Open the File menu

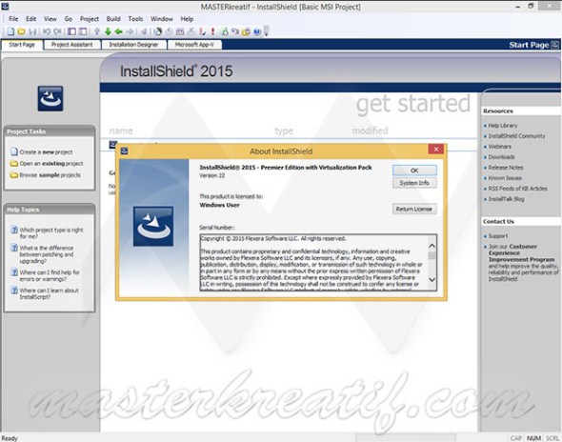pyautogui.click(x=13, y=19)
